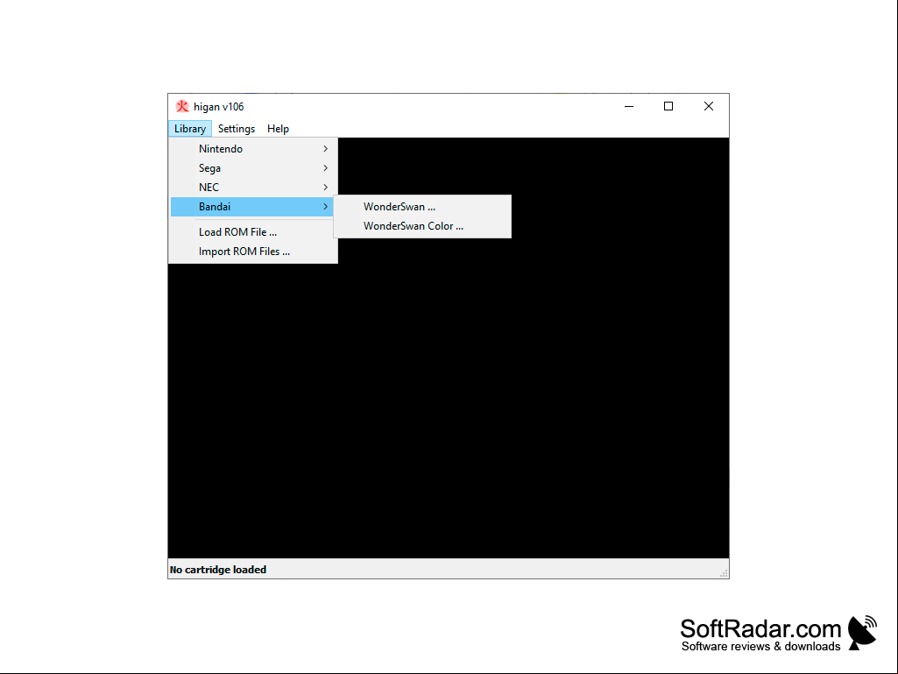The image size is (898, 674).
Task: Open the Settings menu
Action: pyautogui.click(x=237, y=129)
